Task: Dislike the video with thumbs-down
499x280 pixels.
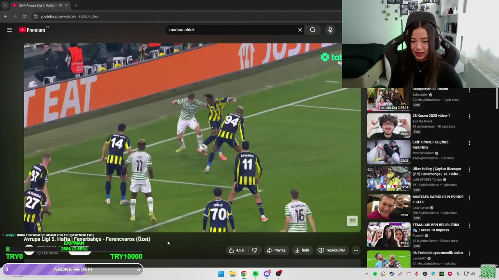Action: click(x=255, y=250)
